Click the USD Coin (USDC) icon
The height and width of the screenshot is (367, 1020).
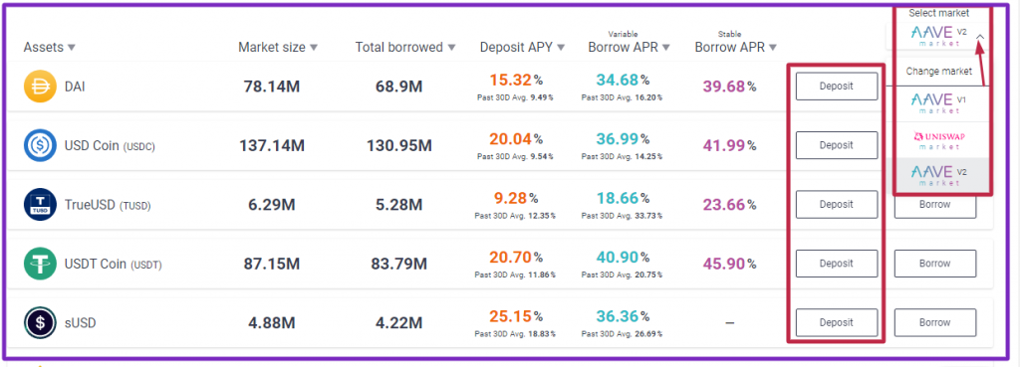40,145
